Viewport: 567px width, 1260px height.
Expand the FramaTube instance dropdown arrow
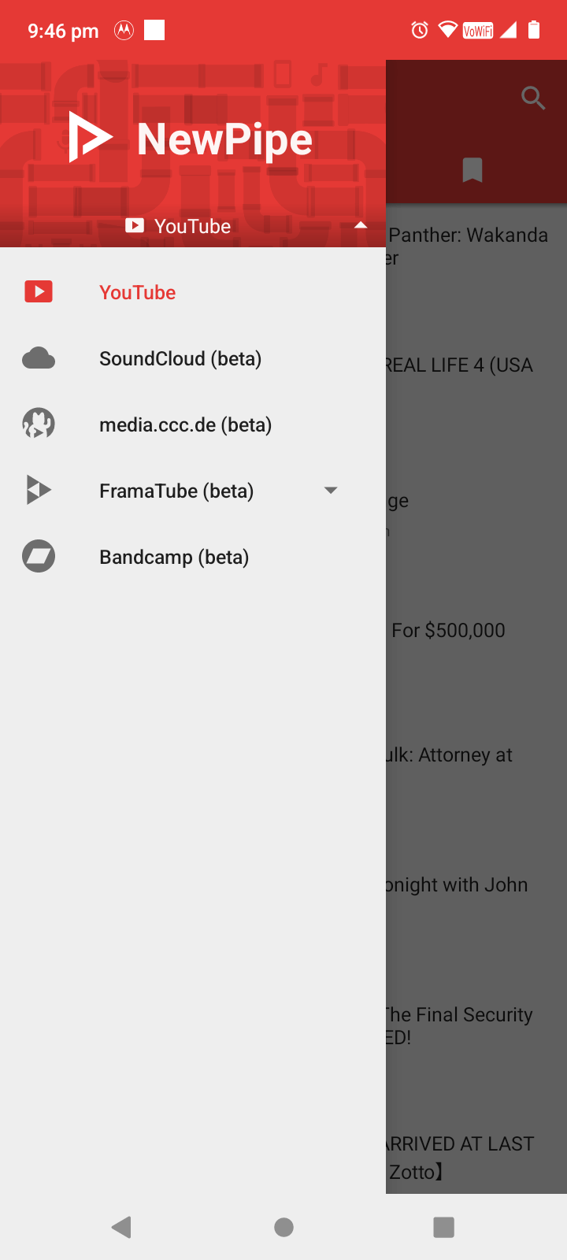(x=331, y=491)
